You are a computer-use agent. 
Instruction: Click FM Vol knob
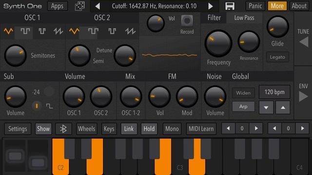click(x=159, y=97)
